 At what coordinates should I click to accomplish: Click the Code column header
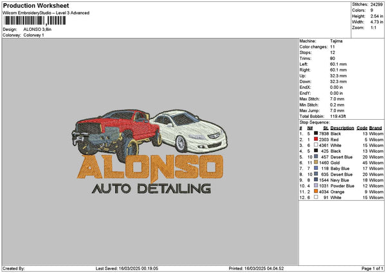click(x=362, y=127)
